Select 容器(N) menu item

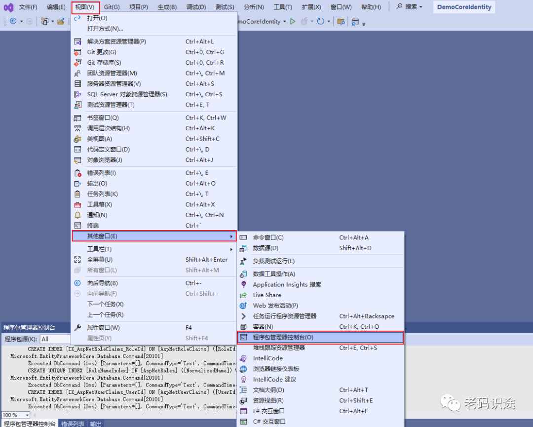(x=320, y=327)
